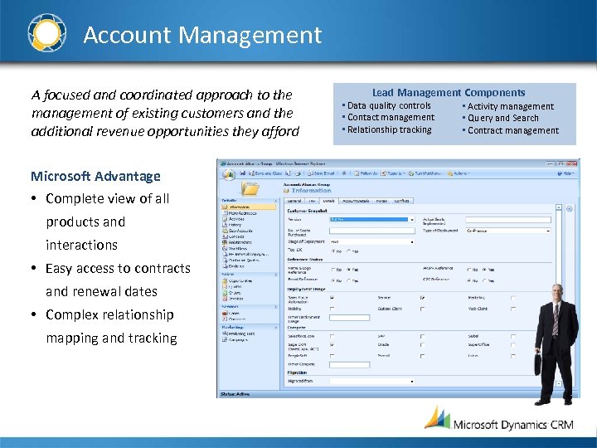Select Yes radio for Top 100

(349, 251)
